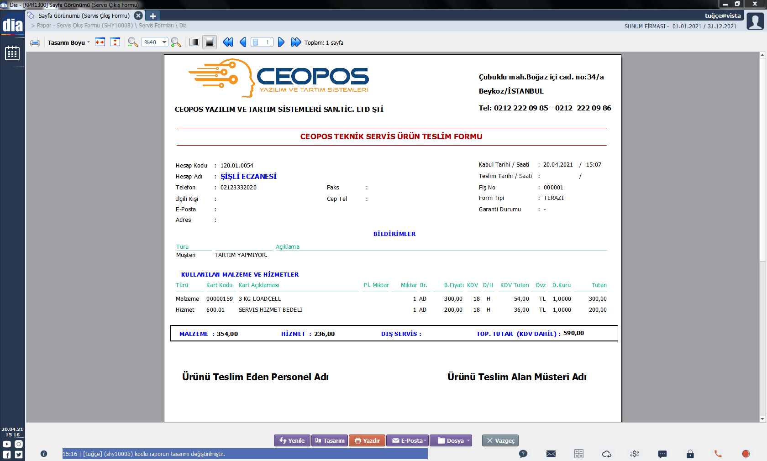Expand the Dosya button dropdown arrow
767x461 pixels.
click(468, 440)
